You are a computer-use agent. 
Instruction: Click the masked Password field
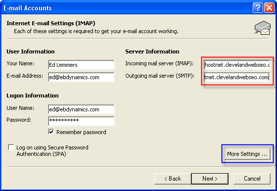(81, 121)
